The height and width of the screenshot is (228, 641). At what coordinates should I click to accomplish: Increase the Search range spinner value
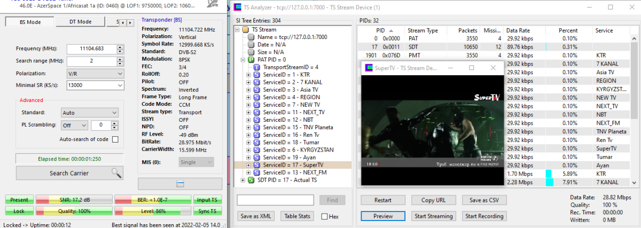pyautogui.click(x=120, y=59)
